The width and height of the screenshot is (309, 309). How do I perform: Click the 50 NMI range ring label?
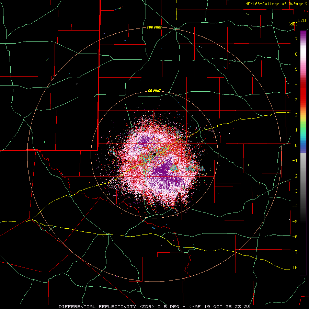tap(154, 91)
